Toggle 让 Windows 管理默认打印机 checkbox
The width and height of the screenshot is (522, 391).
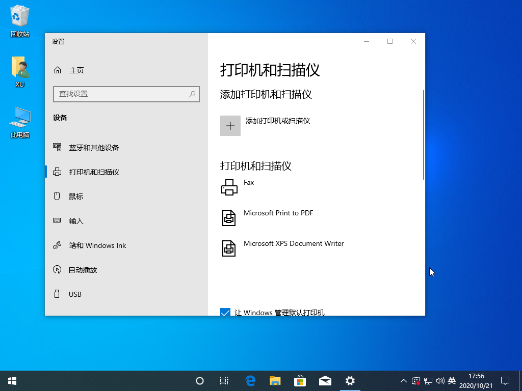225,312
